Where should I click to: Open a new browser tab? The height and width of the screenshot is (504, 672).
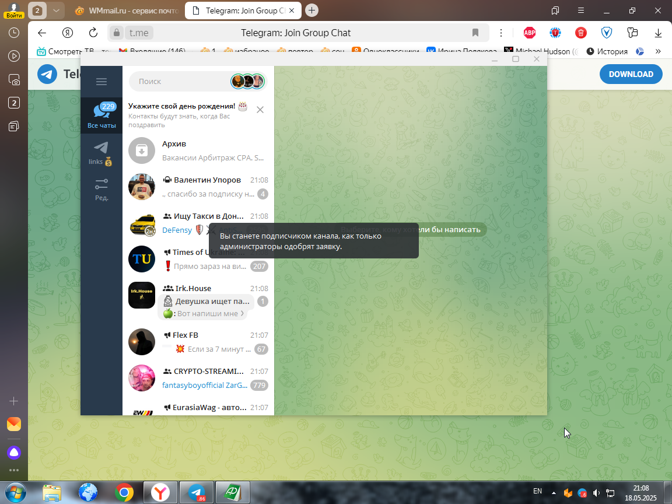tap(311, 10)
